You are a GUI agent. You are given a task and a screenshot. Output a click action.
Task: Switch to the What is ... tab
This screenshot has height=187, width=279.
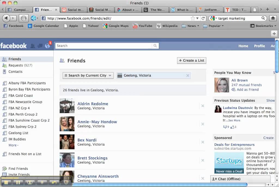183,10
